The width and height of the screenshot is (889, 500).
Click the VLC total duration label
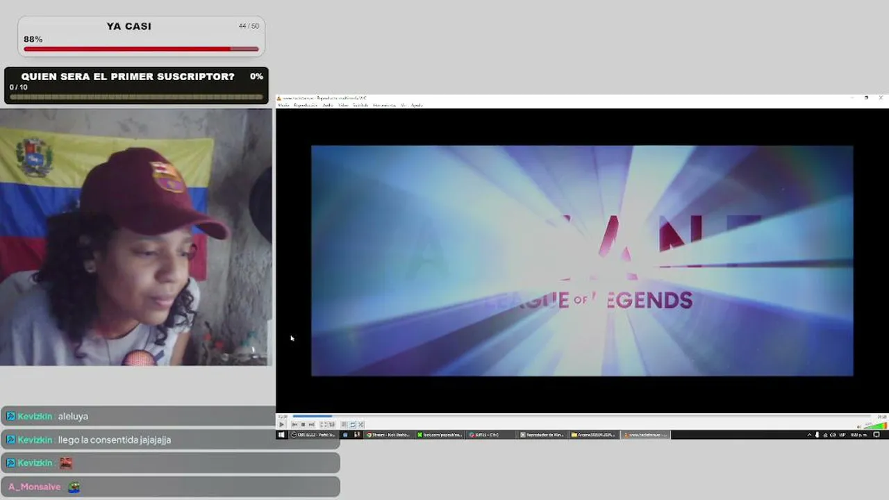click(881, 417)
